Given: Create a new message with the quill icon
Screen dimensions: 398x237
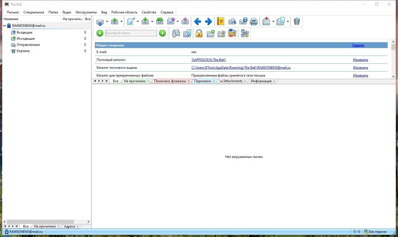Looking at the screenshot, I should tap(131, 22).
